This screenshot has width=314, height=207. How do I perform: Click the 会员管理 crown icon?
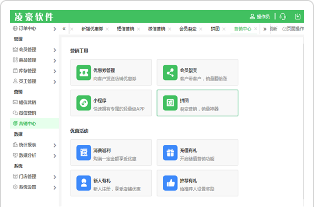point(15,50)
